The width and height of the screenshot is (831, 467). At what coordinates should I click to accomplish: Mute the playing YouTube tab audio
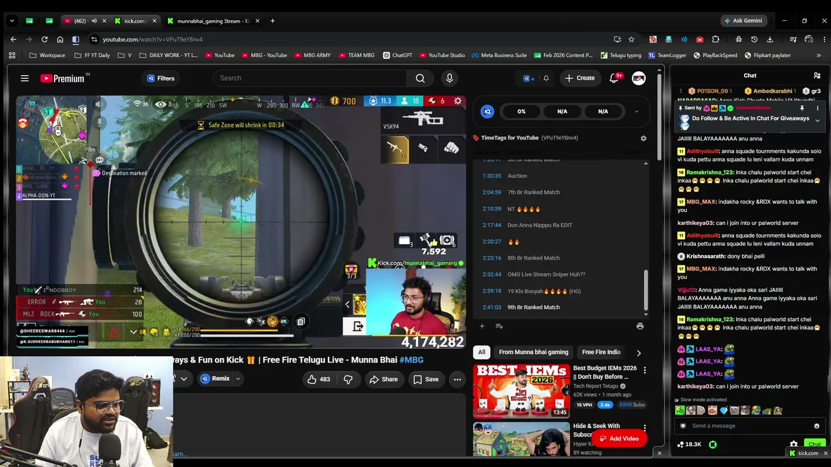click(x=94, y=21)
